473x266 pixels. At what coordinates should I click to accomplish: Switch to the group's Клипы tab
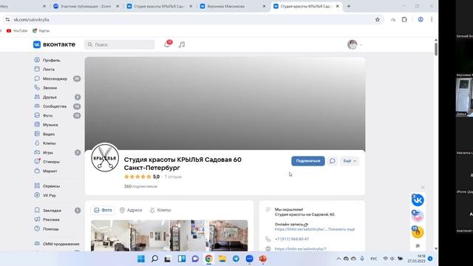pyautogui.click(x=160, y=210)
